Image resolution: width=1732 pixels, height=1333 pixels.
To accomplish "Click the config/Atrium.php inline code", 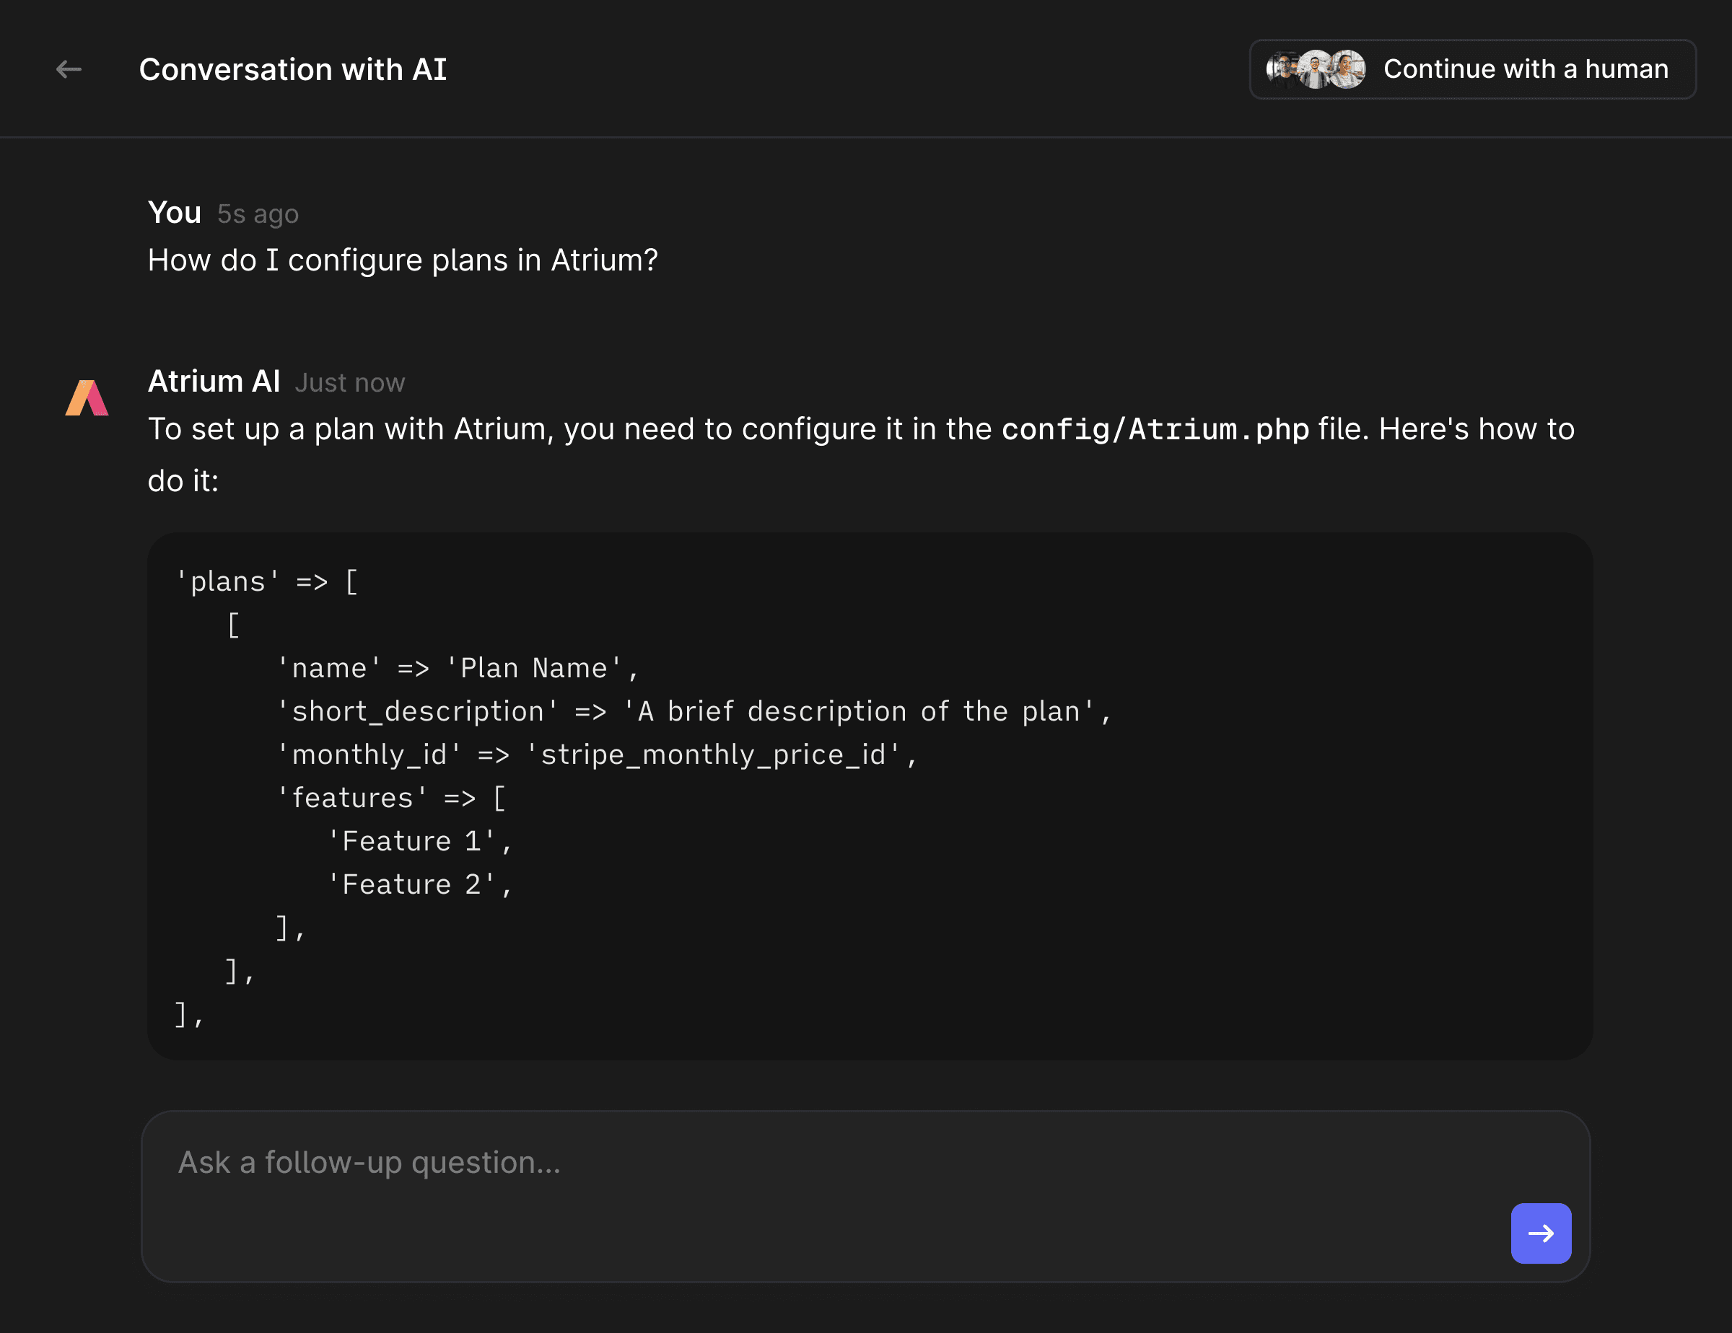I will (x=1155, y=428).
